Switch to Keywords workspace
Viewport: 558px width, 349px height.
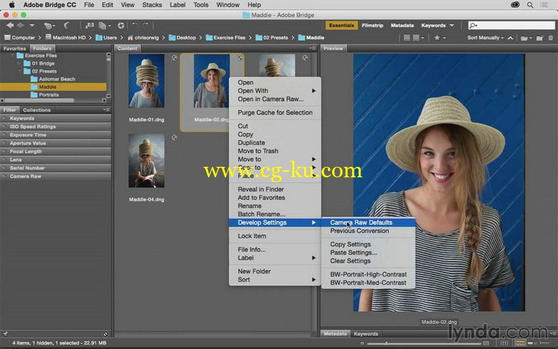433,25
